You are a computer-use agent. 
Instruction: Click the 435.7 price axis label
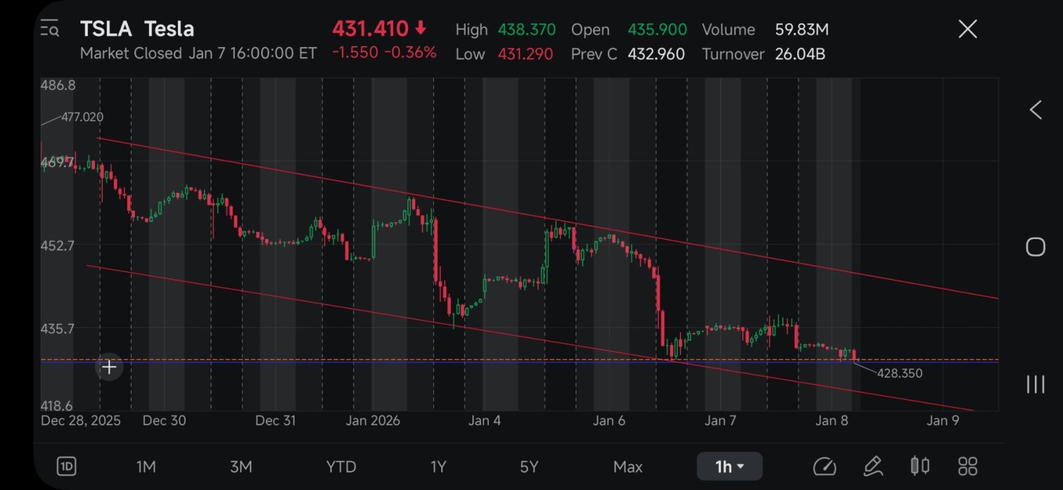click(x=57, y=329)
